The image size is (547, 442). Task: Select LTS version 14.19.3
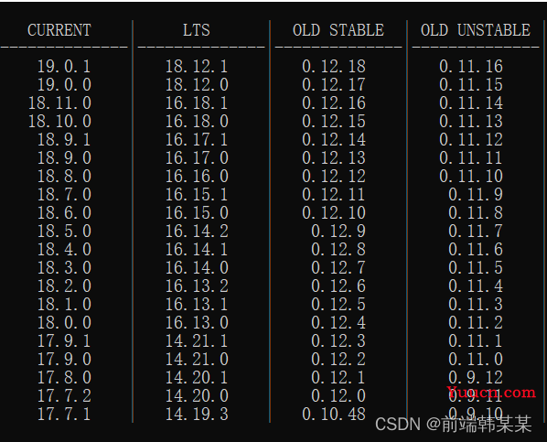pyautogui.click(x=197, y=414)
